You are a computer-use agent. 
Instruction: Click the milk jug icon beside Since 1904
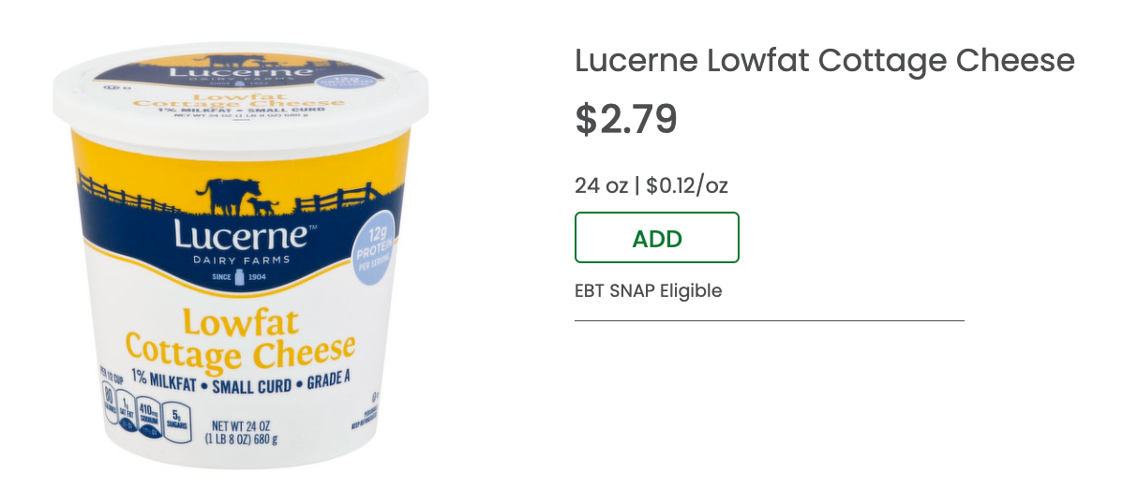(x=240, y=277)
